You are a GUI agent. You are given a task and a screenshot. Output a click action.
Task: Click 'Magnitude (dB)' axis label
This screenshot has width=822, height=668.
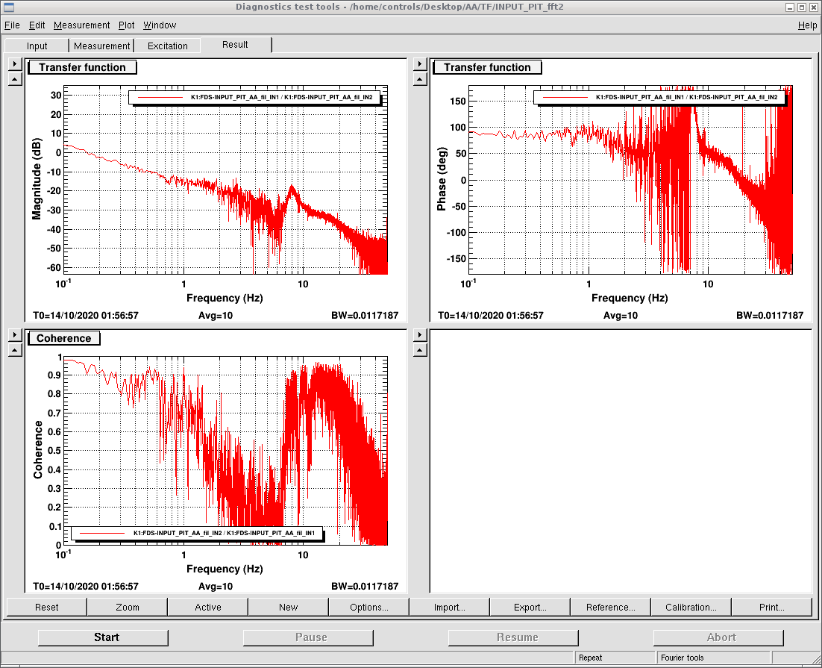(x=36, y=179)
